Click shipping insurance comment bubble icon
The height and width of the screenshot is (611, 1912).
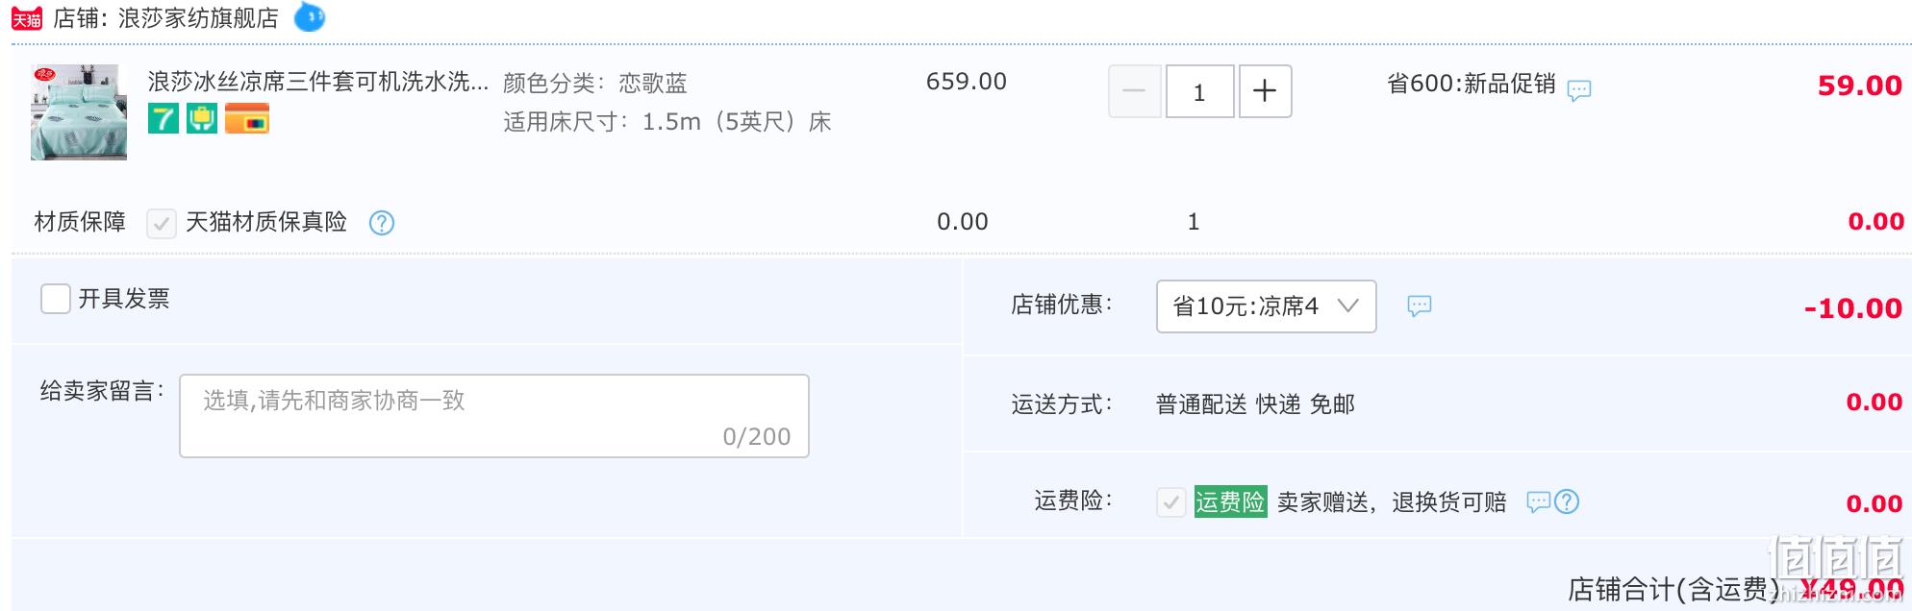tap(1539, 501)
